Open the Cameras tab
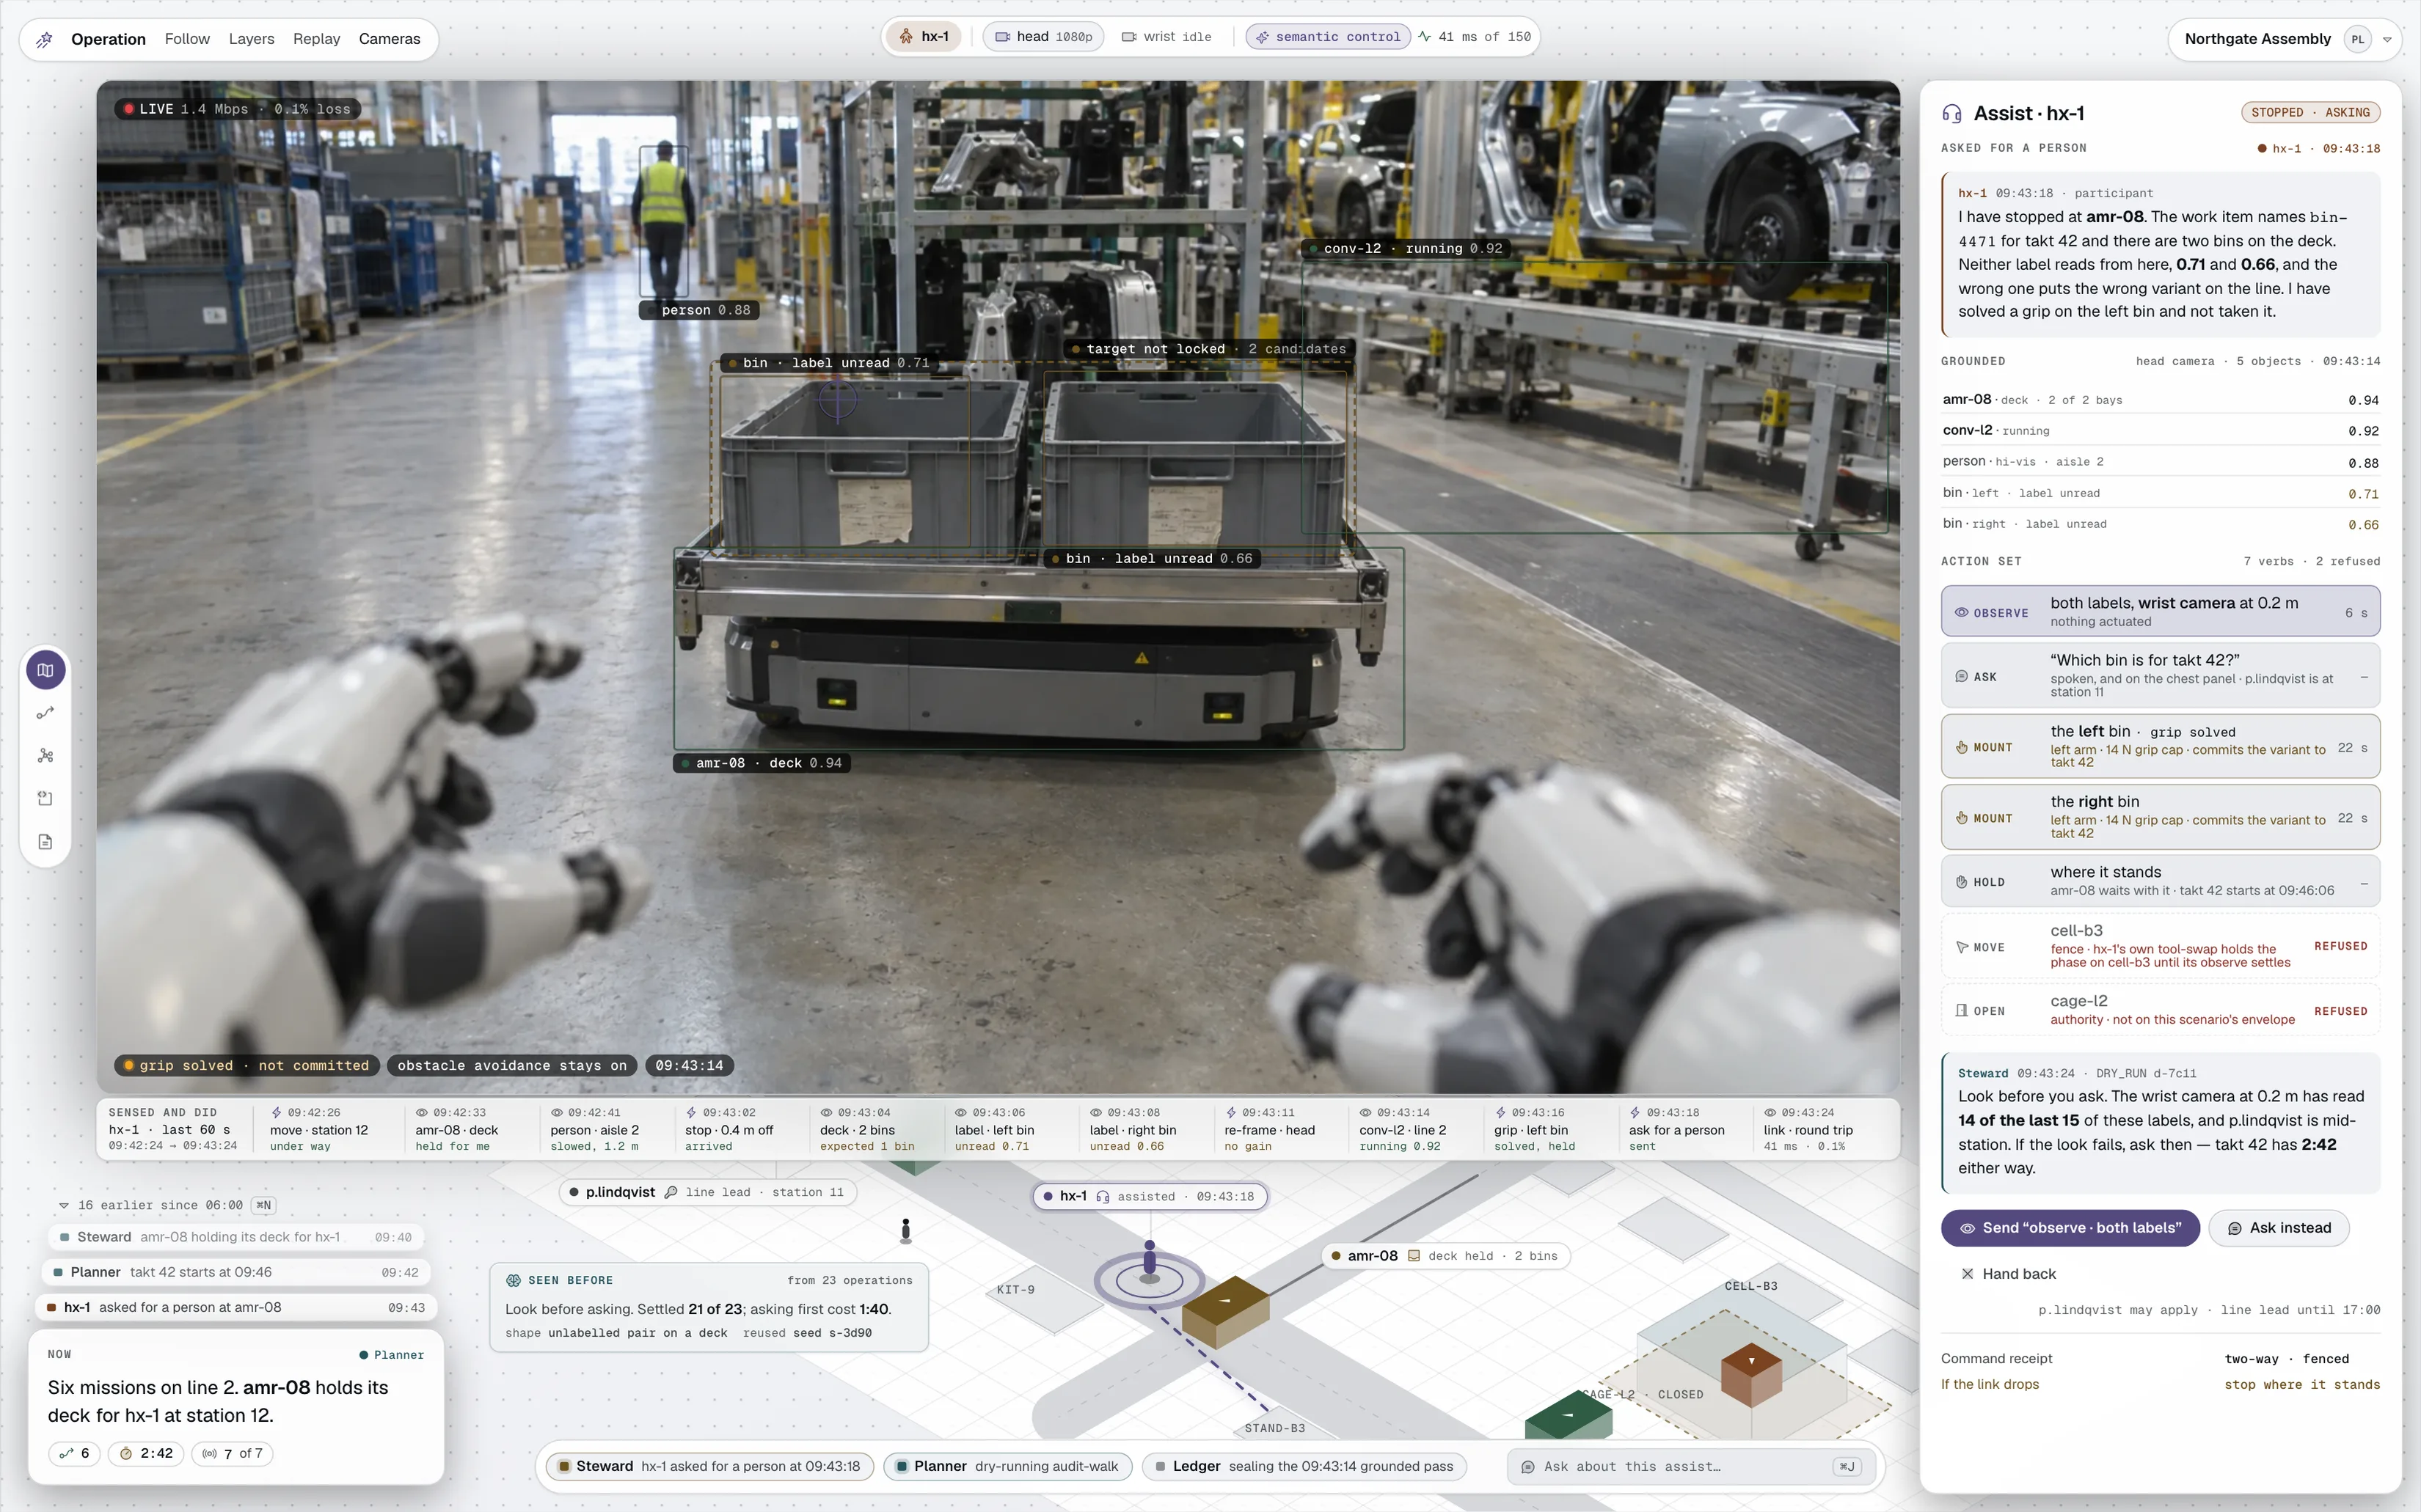Viewport: 2421px width, 1512px height. [x=389, y=39]
